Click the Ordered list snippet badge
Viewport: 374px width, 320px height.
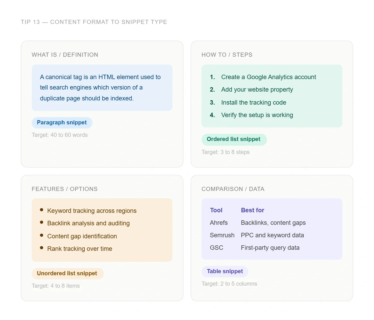point(234,139)
